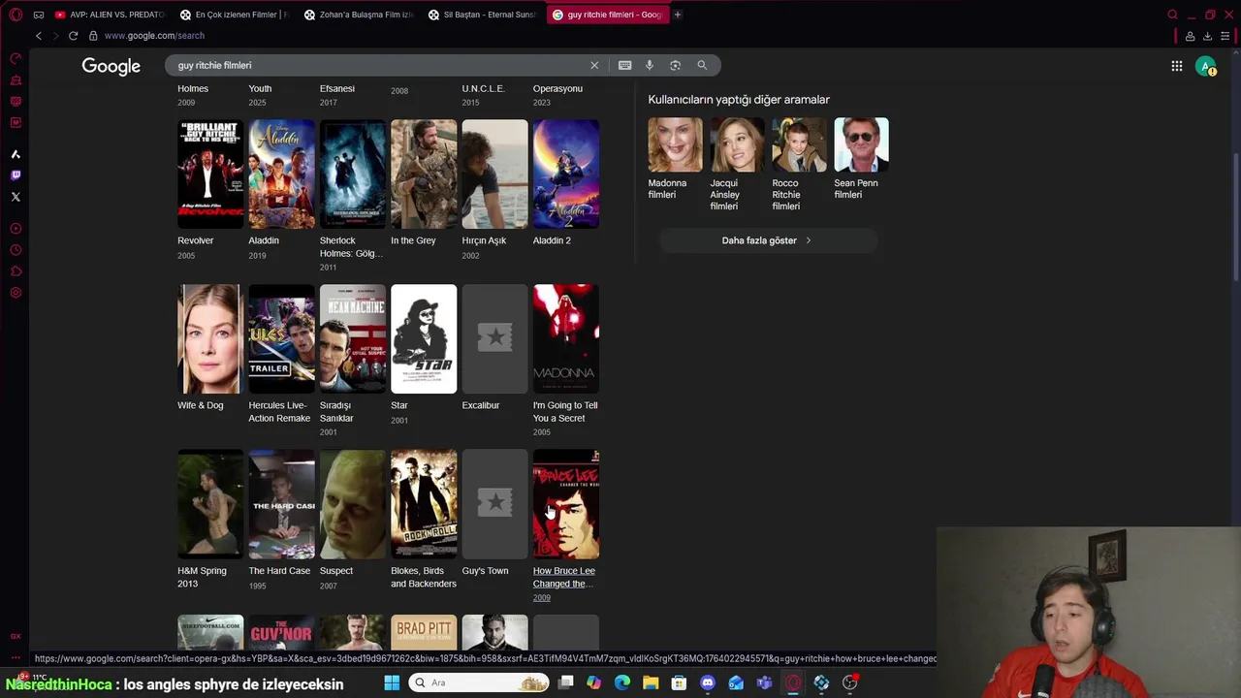
Task: Open GX Control speedometer sidebar icon
Action: (16, 59)
